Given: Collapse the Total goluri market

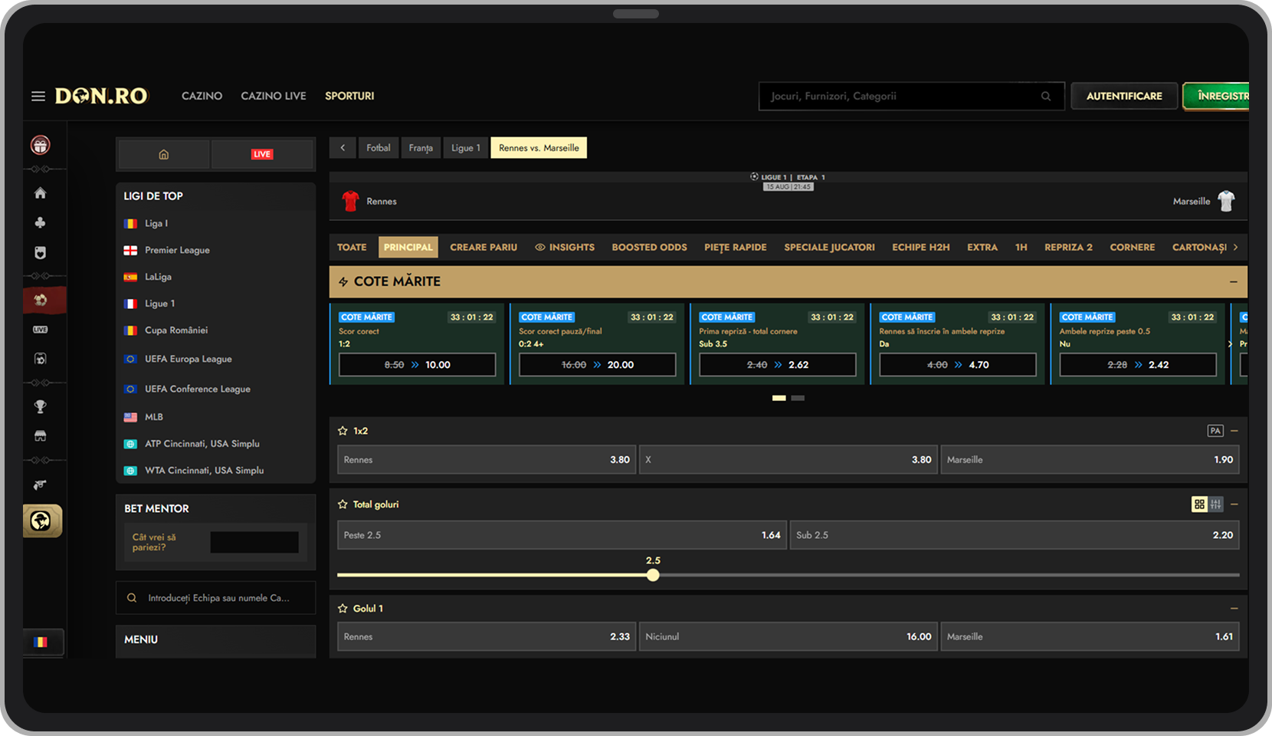Looking at the screenshot, I should click(1234, 504).
